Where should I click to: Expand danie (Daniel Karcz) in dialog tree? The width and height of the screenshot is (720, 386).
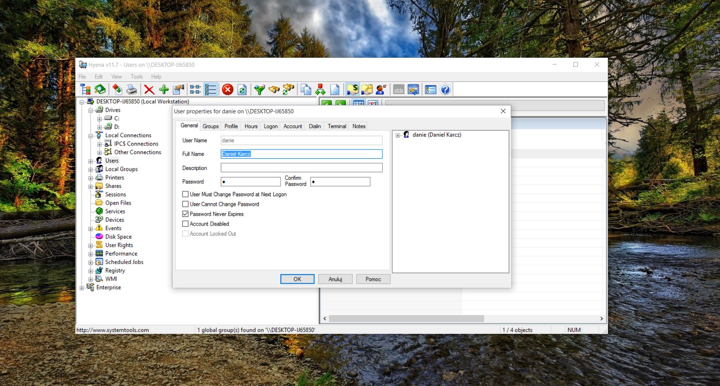point(398,135)
